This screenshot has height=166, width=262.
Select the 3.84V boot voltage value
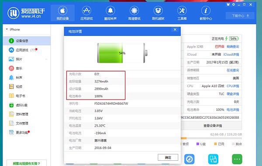(x=98, y=118)
